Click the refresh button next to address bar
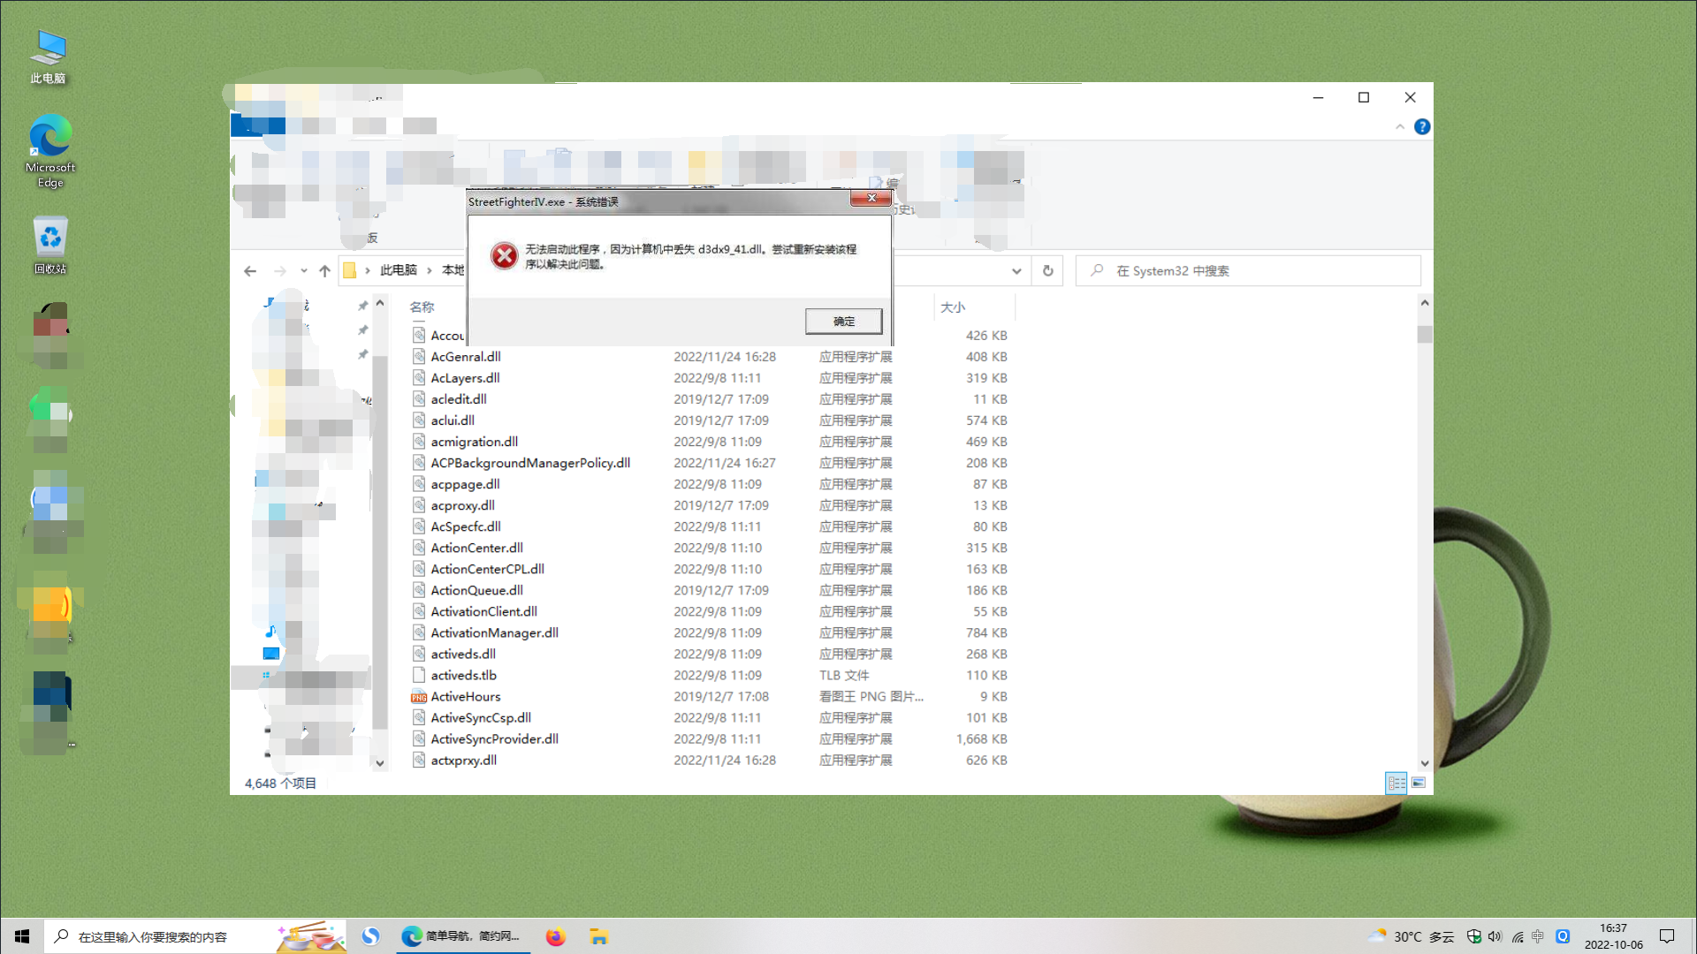Image resolution: width=1697 pixels, height=954 pixels. (1047, 271)
